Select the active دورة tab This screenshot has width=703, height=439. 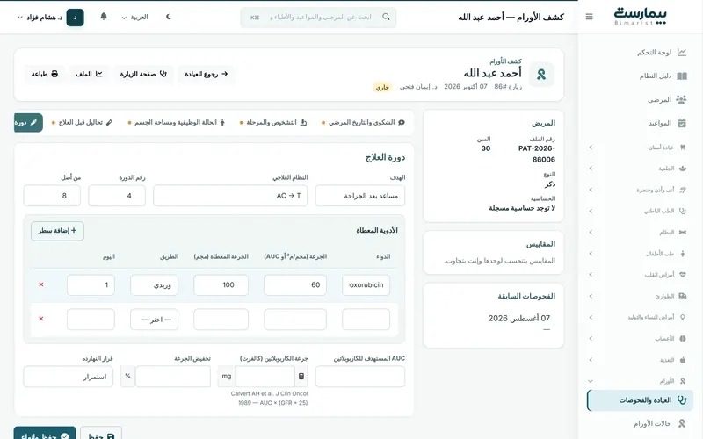click(28, 122)
